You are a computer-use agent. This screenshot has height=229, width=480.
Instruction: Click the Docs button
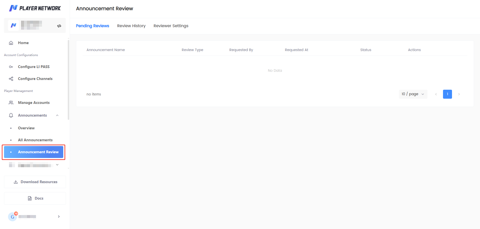coord(35,198)
